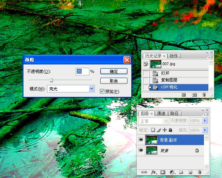This screenshot has height=178, width=222.
Task: Lock image pixels brush icon
Action: (159, 130)
